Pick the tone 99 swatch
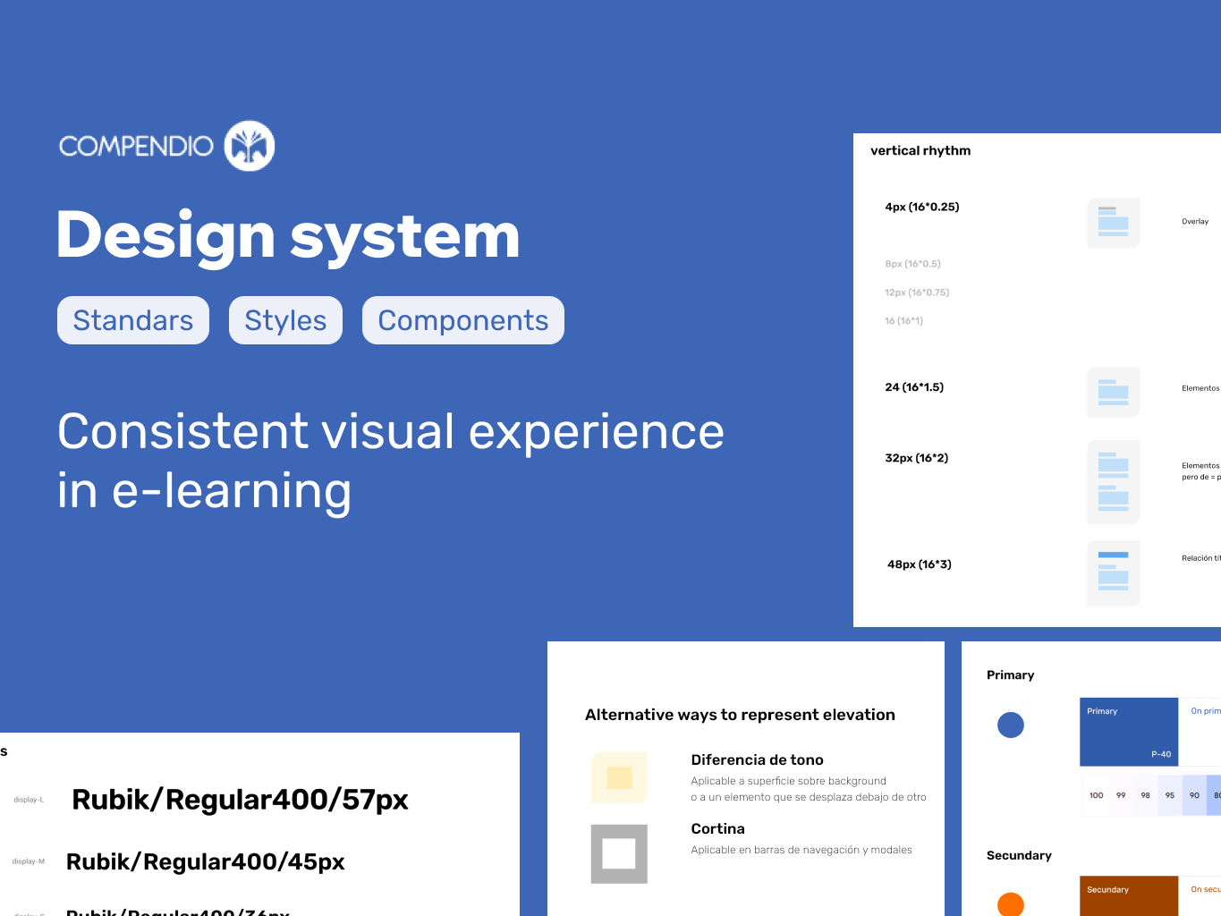 point(1121,795)
